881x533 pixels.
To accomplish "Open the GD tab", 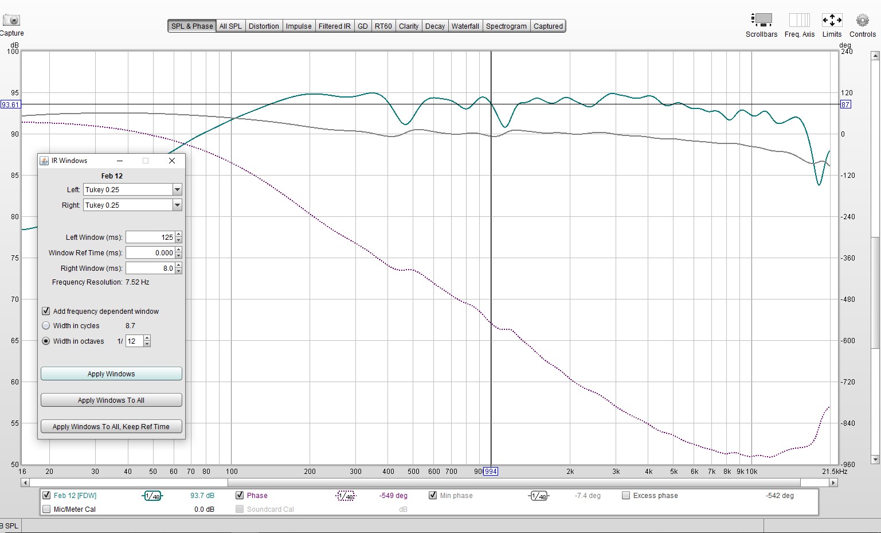I will 363,26.
